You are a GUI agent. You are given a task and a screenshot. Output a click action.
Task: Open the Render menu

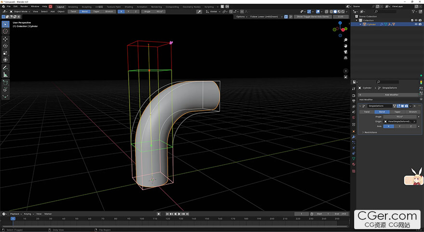25,6
